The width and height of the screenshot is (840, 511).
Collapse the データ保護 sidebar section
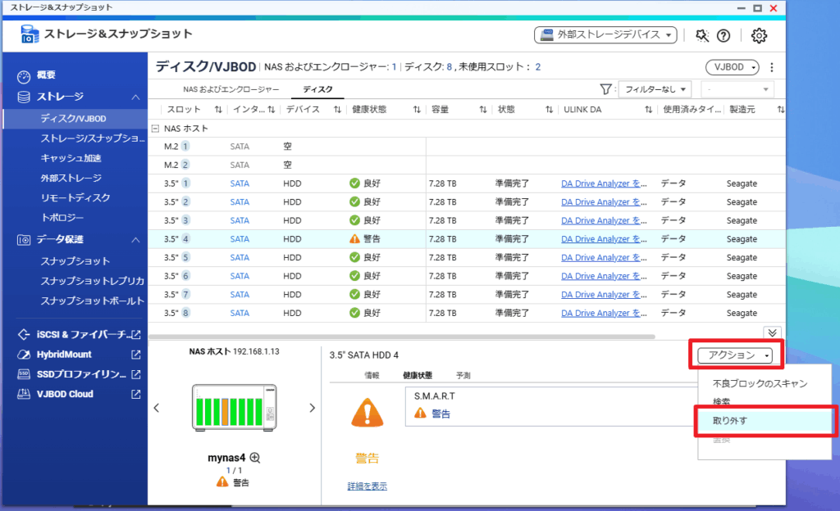tap(135, 240)
